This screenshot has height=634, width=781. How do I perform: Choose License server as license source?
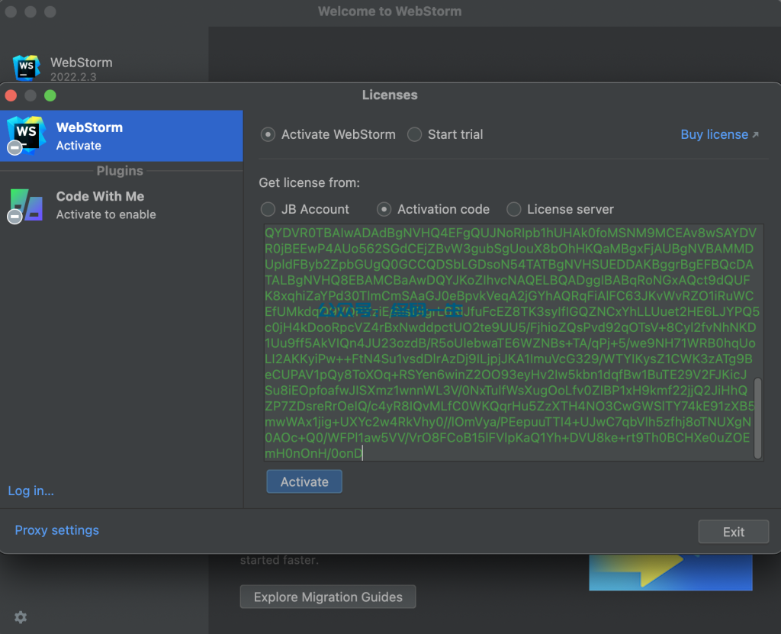[513, 209]
